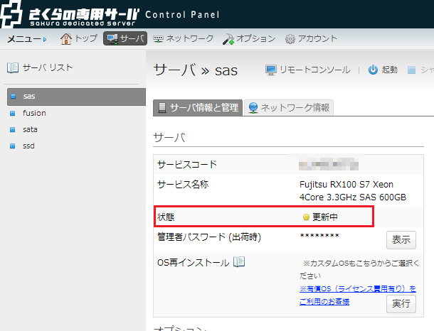Click the オプション wrench icon
The width and height of the screenshot is (434, 331).
pyautogui.click(x=228, y=38)
